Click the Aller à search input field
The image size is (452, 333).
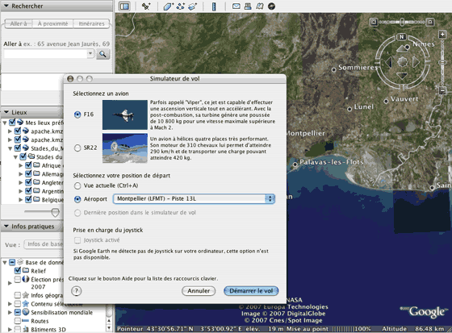click(45, 54)
